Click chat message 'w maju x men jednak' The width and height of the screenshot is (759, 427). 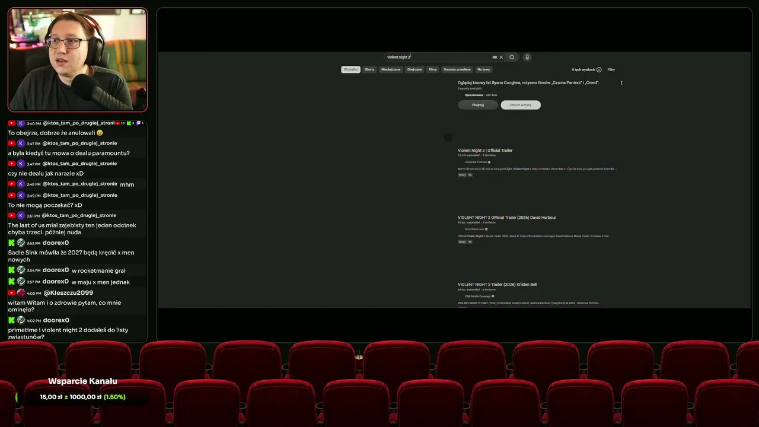100,282
